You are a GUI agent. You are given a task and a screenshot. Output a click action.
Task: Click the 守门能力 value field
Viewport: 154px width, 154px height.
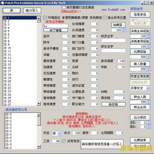click(95, 98)
